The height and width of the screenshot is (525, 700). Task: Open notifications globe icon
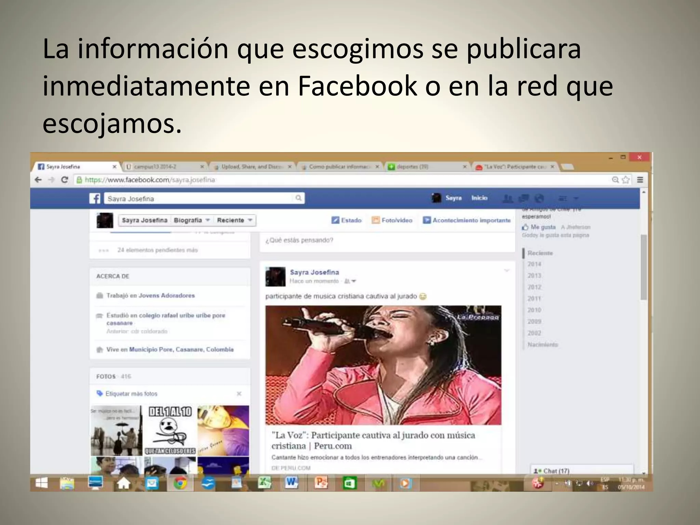point(539,198)
